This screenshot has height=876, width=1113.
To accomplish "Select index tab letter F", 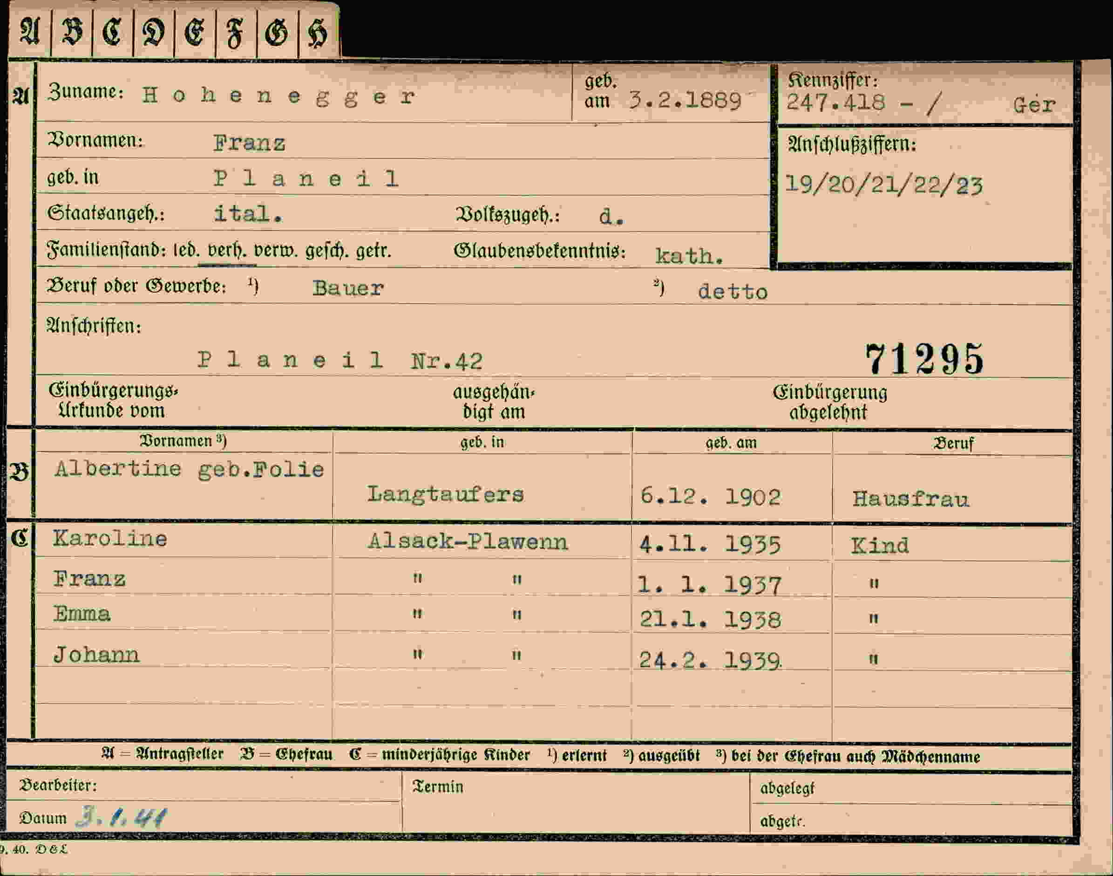I will [x=235, y=34].
